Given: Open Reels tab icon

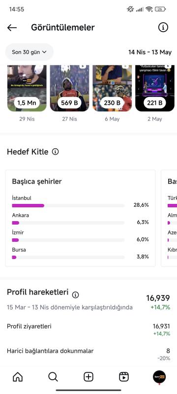Looking at the screenshot, I should [124, 377].
